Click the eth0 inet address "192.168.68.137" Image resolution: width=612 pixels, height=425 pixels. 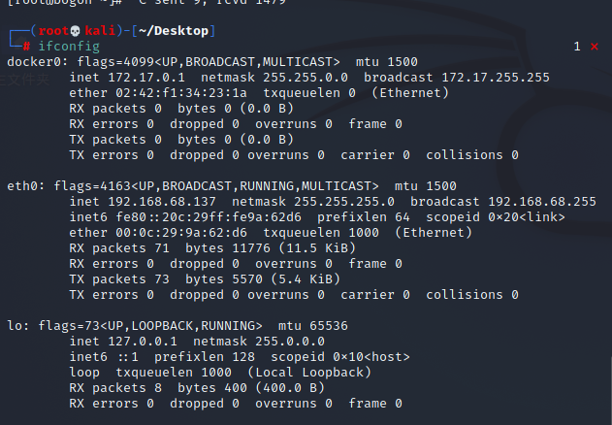(162, 202)
